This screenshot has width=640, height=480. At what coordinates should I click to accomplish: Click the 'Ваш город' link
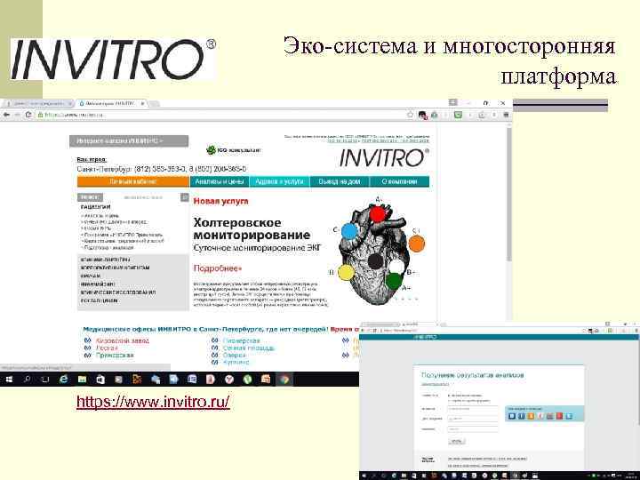point(92,160)
